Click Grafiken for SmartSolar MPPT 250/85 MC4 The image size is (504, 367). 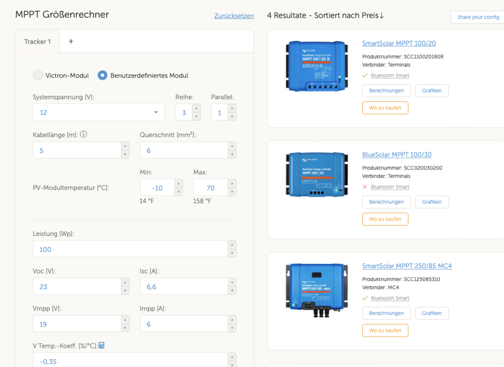point(432,313)
